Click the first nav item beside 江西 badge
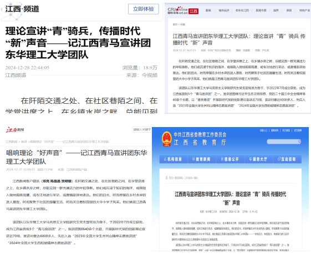Image resolution: width=311 pixels, height=258 pixels. 208,11
